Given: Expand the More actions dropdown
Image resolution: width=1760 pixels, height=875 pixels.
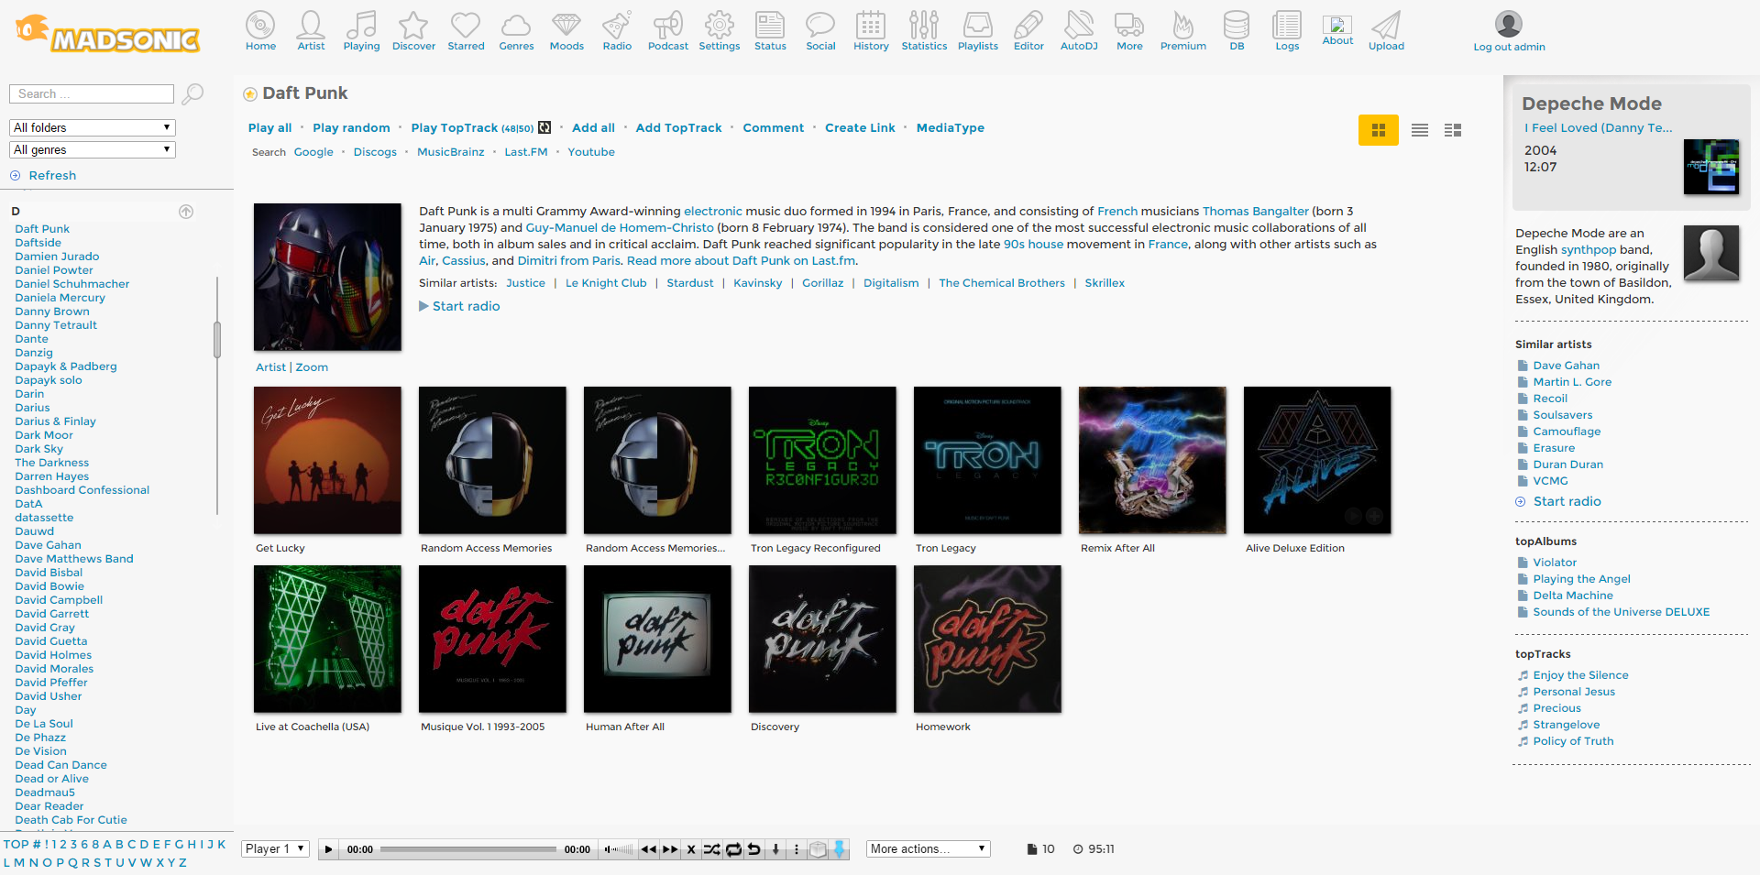Looking at the screenshot, I should point(928,849).
